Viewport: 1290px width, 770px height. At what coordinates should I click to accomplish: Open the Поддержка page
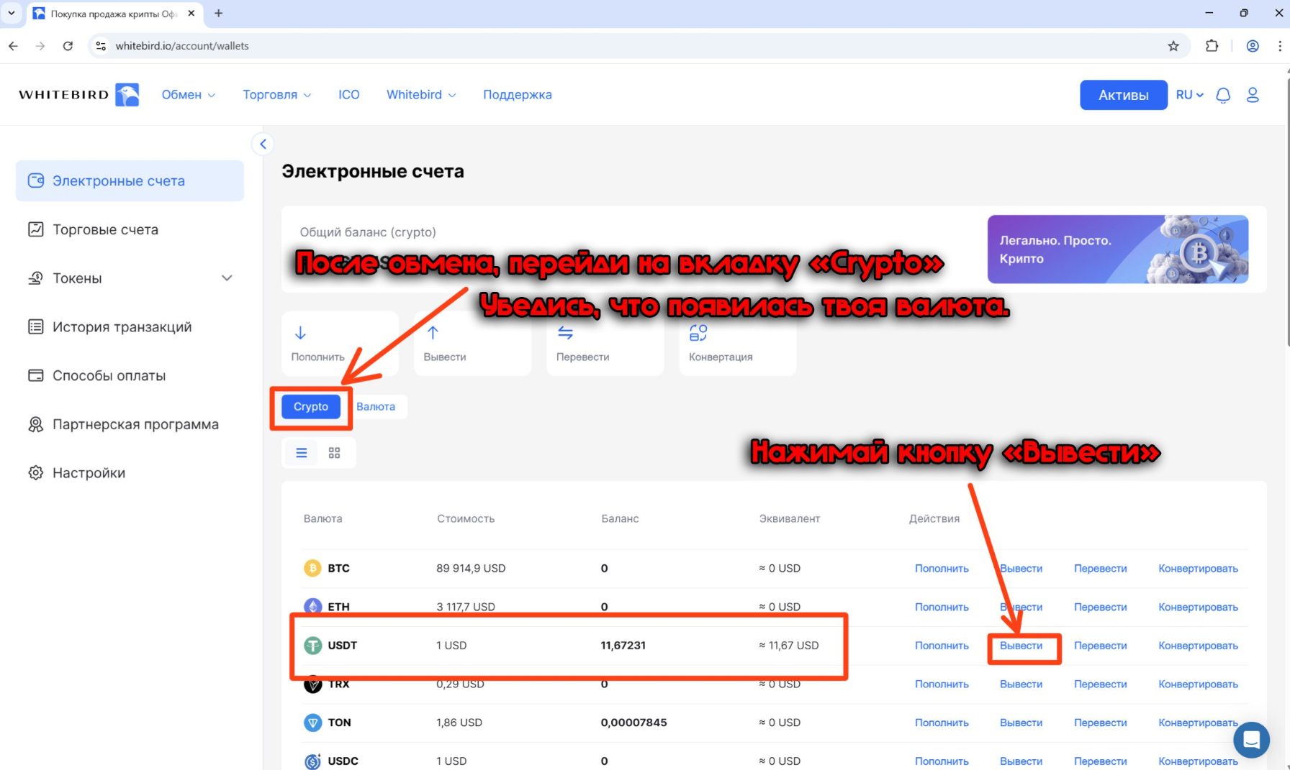(x=518, y=95)
